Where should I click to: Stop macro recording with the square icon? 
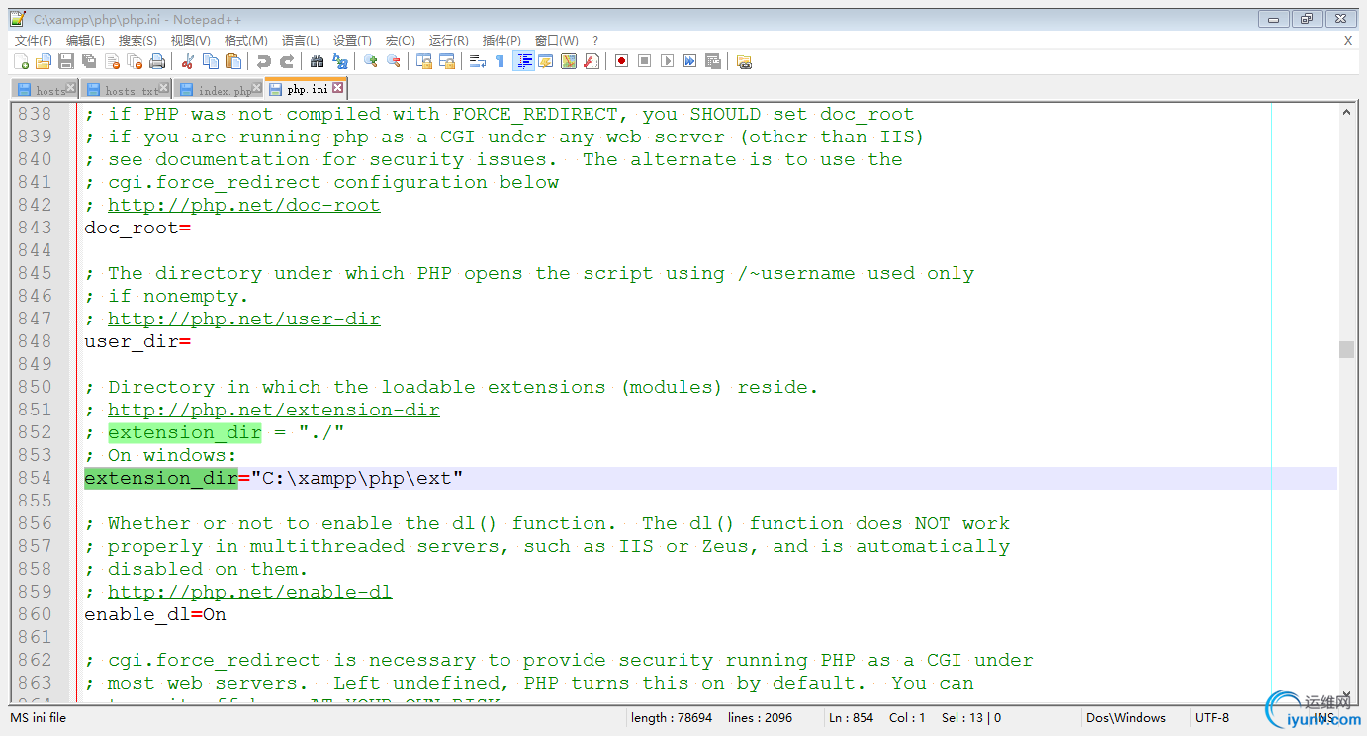click(x=644, y=61)
